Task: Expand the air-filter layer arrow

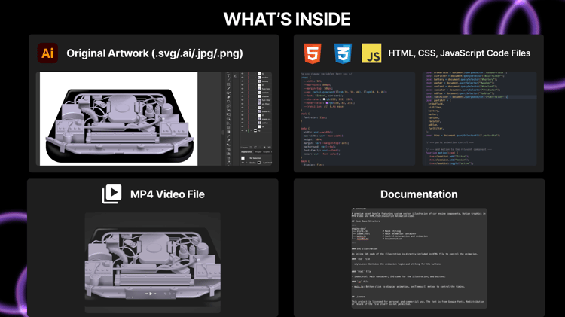Action: [255, 104]
